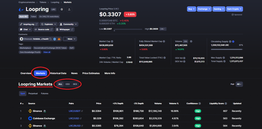The image size is (262, 129).
Task: Click the MetaMask fox icon
Action: point(59,39)
